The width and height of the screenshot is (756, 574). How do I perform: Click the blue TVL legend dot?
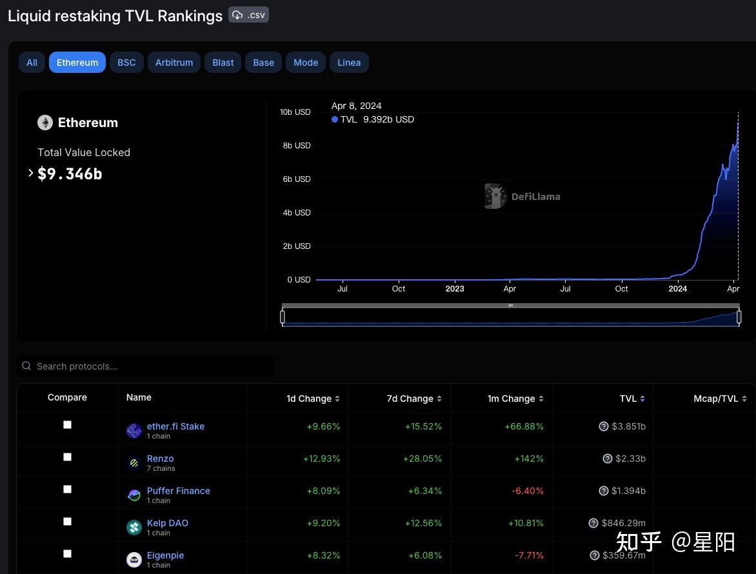(335, 119)
